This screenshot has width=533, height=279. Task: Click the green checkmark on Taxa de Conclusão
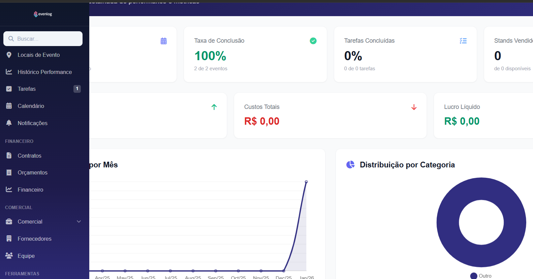coord(313,41)
